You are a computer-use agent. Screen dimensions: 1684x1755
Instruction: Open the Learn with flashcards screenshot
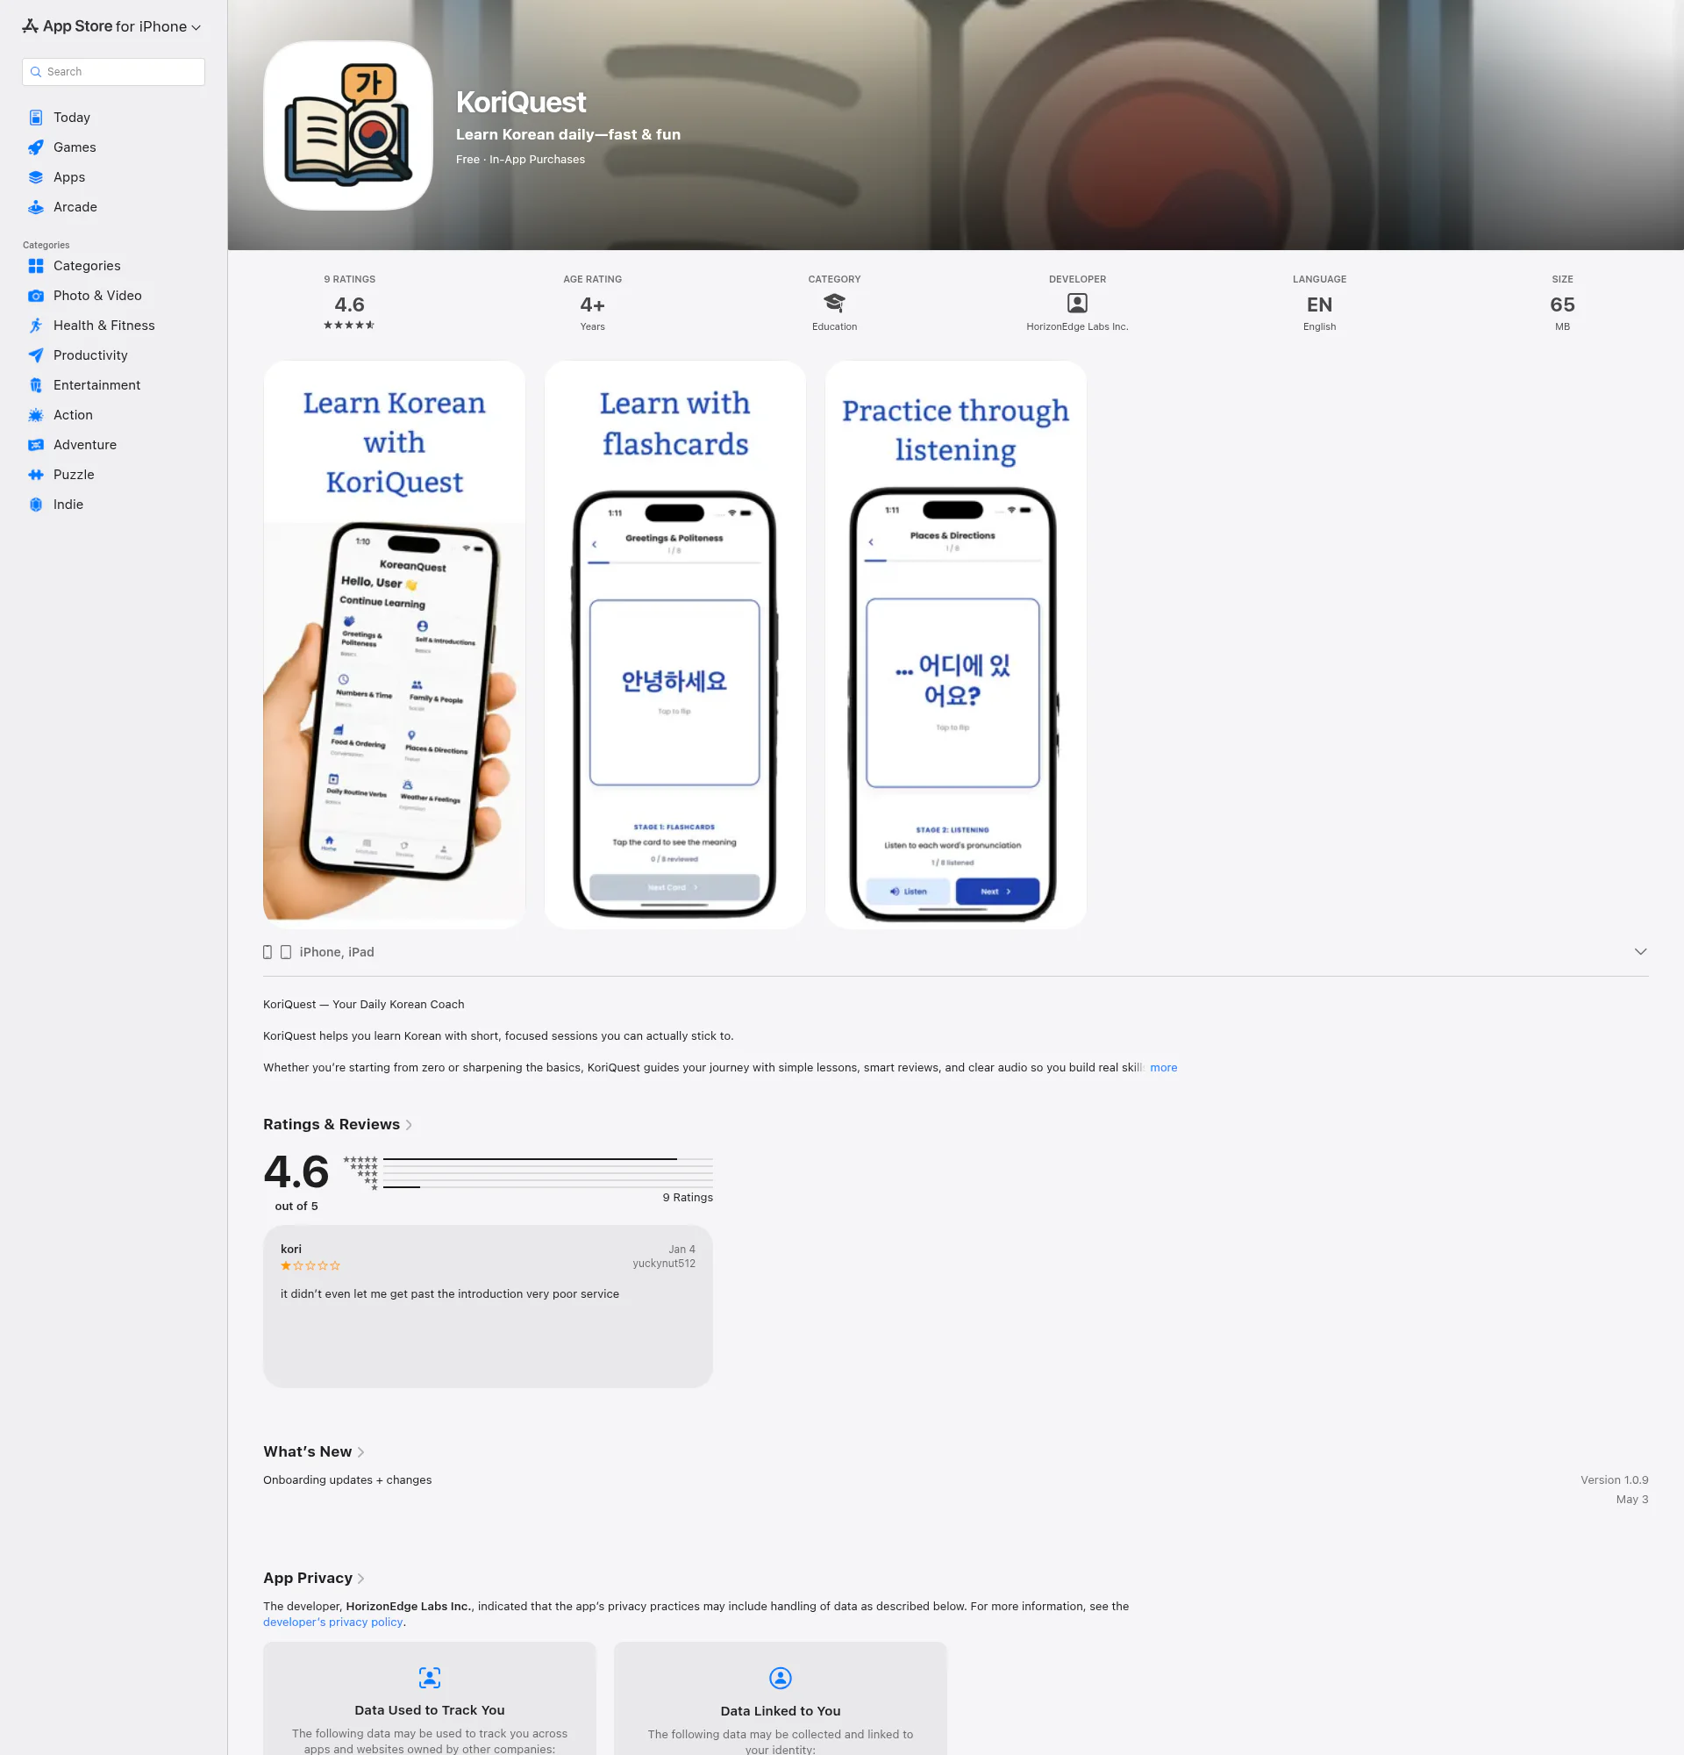click(x=674, y=645)
